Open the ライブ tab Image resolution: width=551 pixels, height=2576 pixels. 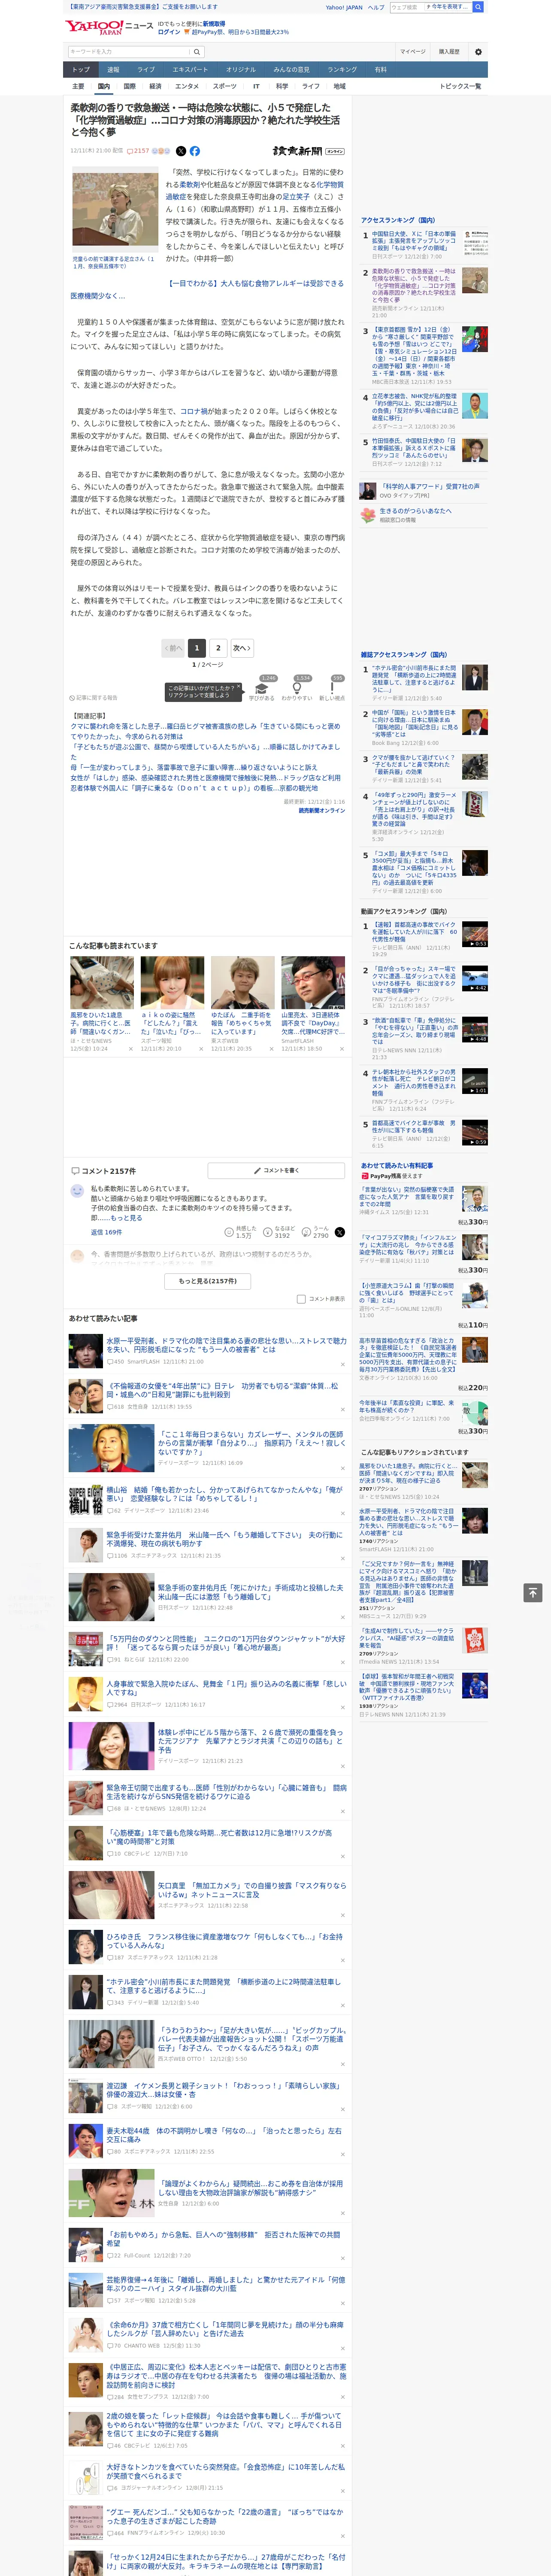(x=146, y=70)
